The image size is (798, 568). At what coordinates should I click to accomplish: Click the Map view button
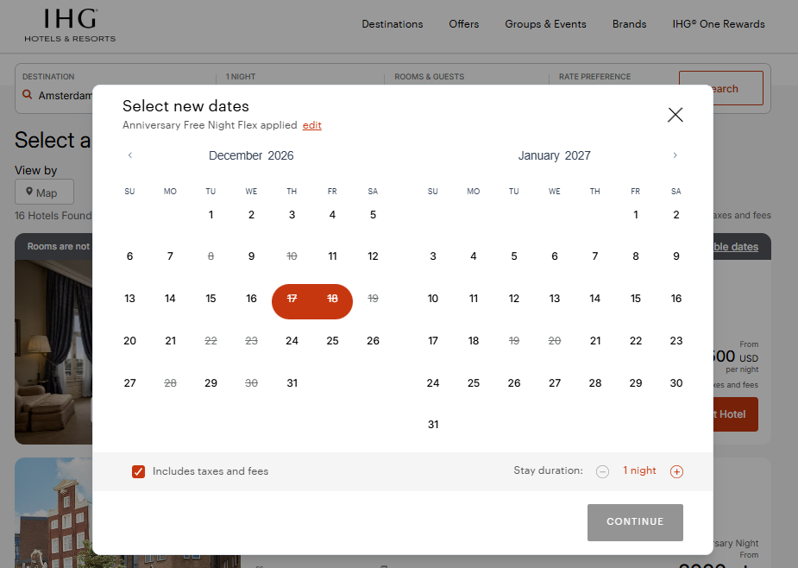44,192
